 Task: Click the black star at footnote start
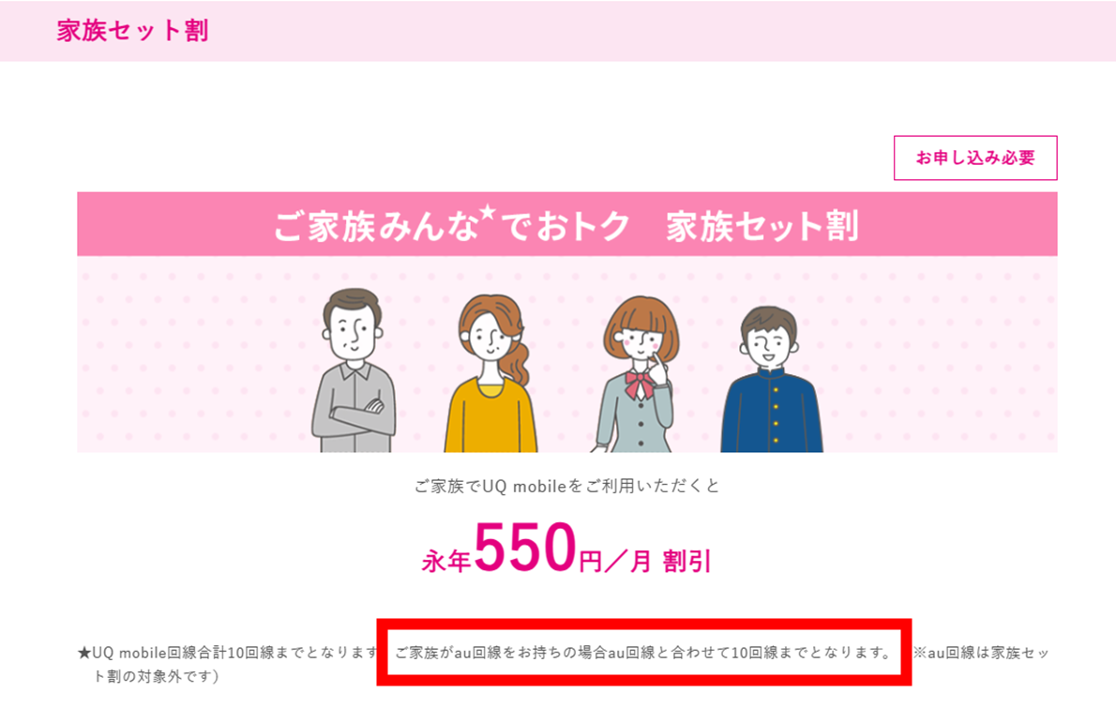[x=84, y=654]
